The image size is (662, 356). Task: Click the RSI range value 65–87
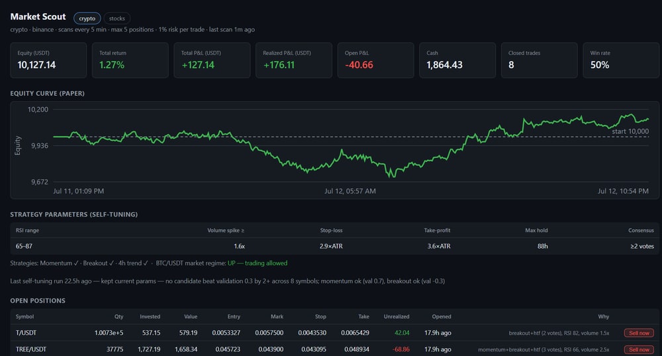point(24,246)
